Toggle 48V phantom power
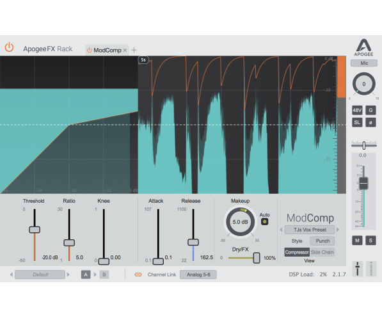 click(x=357, y=111)
